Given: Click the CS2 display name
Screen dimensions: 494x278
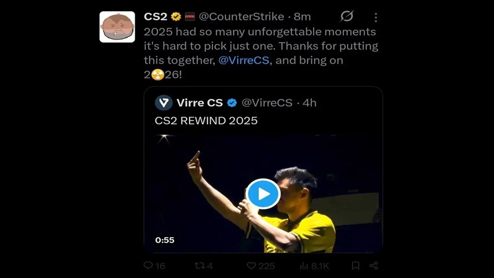Looking at the screenshot, I should pos(156,17).
